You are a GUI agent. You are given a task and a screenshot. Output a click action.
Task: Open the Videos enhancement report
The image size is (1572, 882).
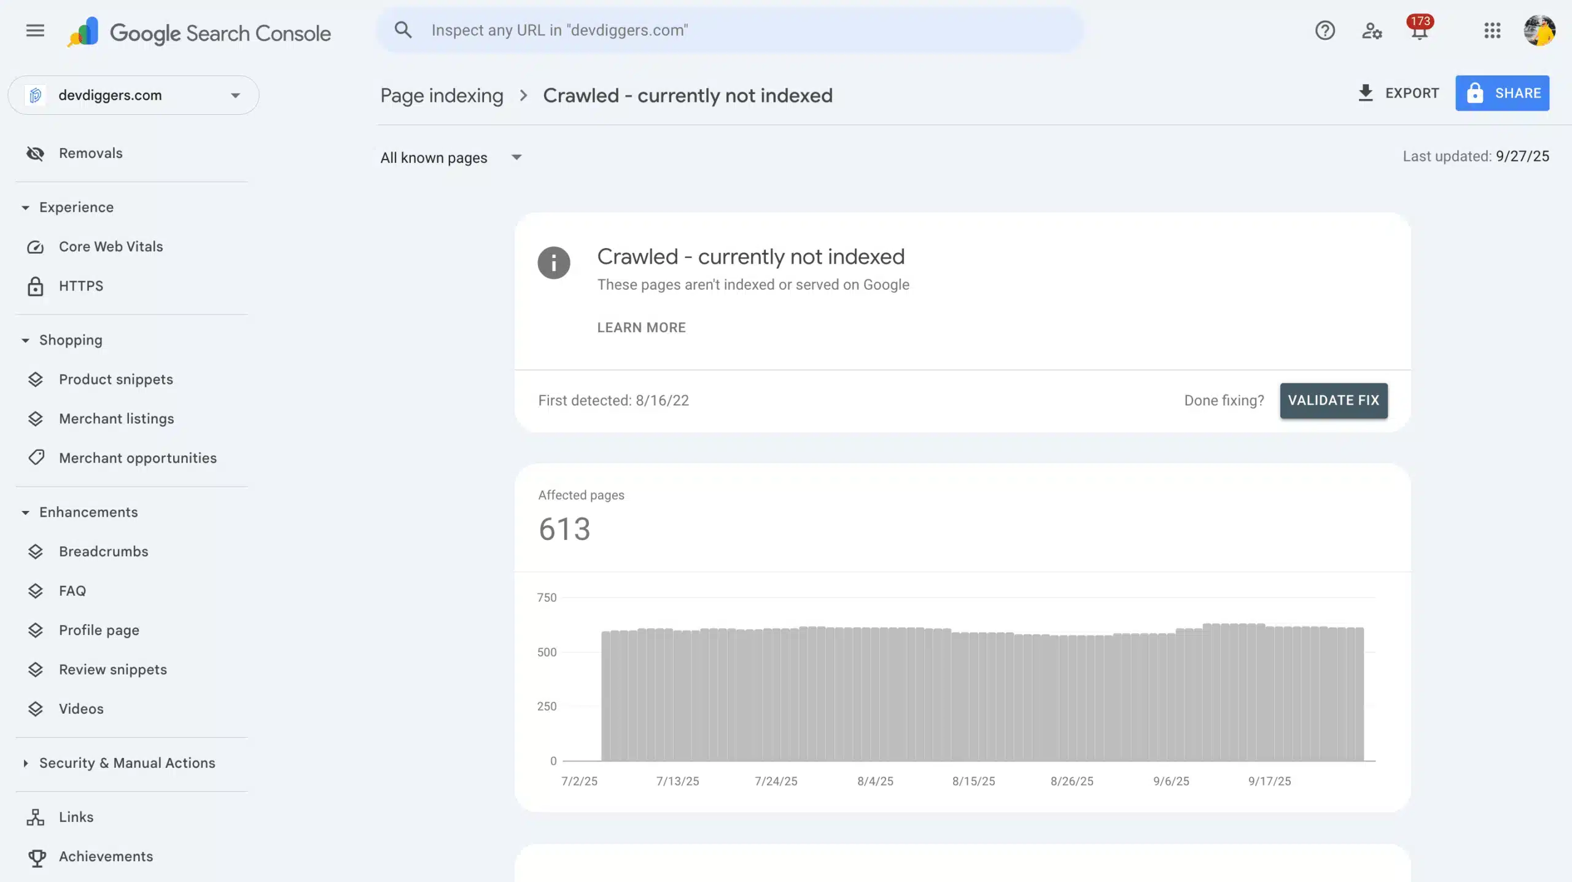click(x=81, y=709)
